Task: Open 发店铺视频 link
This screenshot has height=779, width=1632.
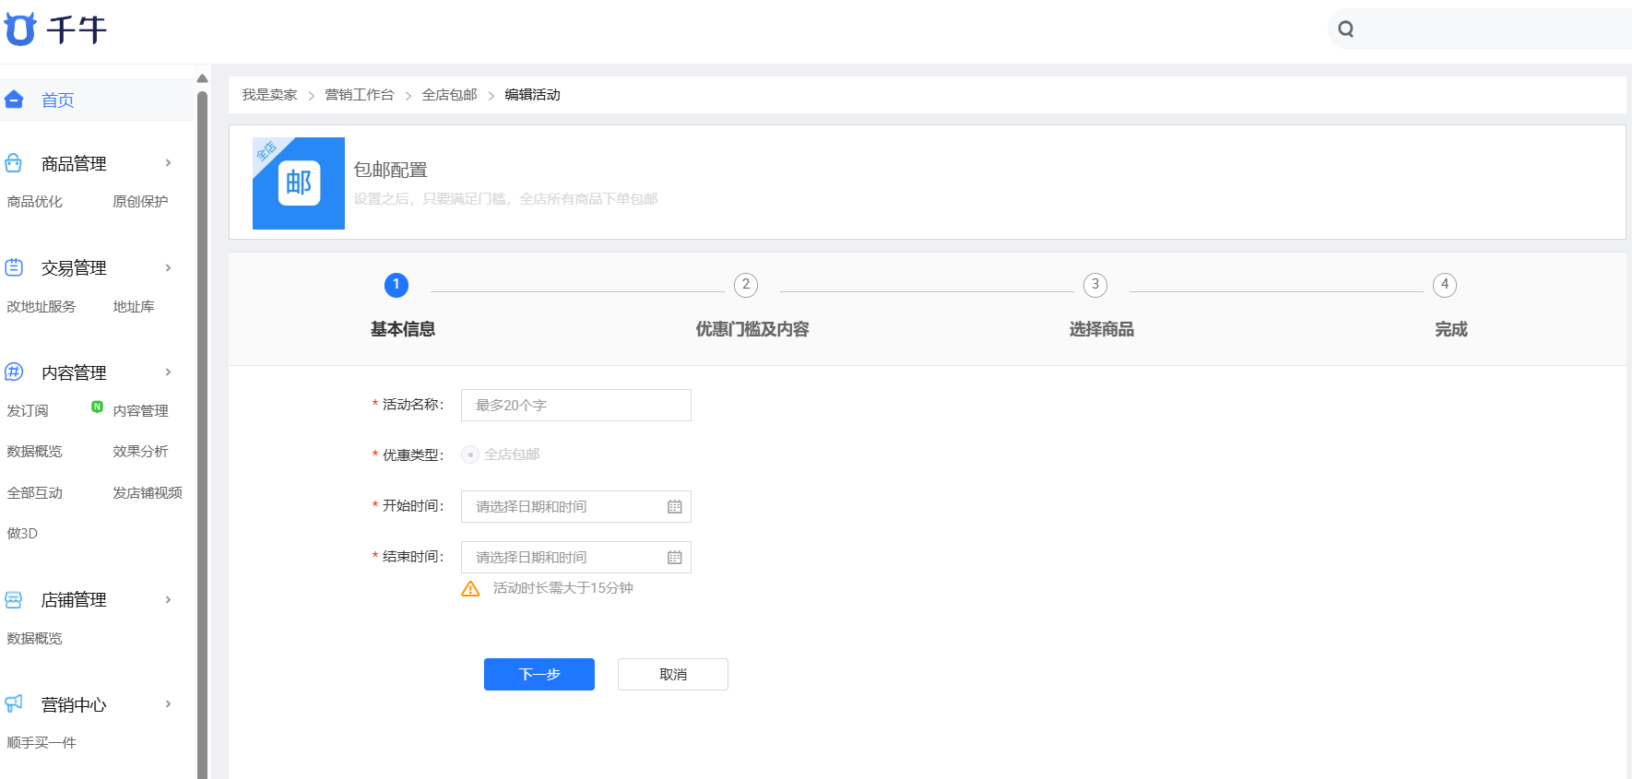Action: point(148,493)
